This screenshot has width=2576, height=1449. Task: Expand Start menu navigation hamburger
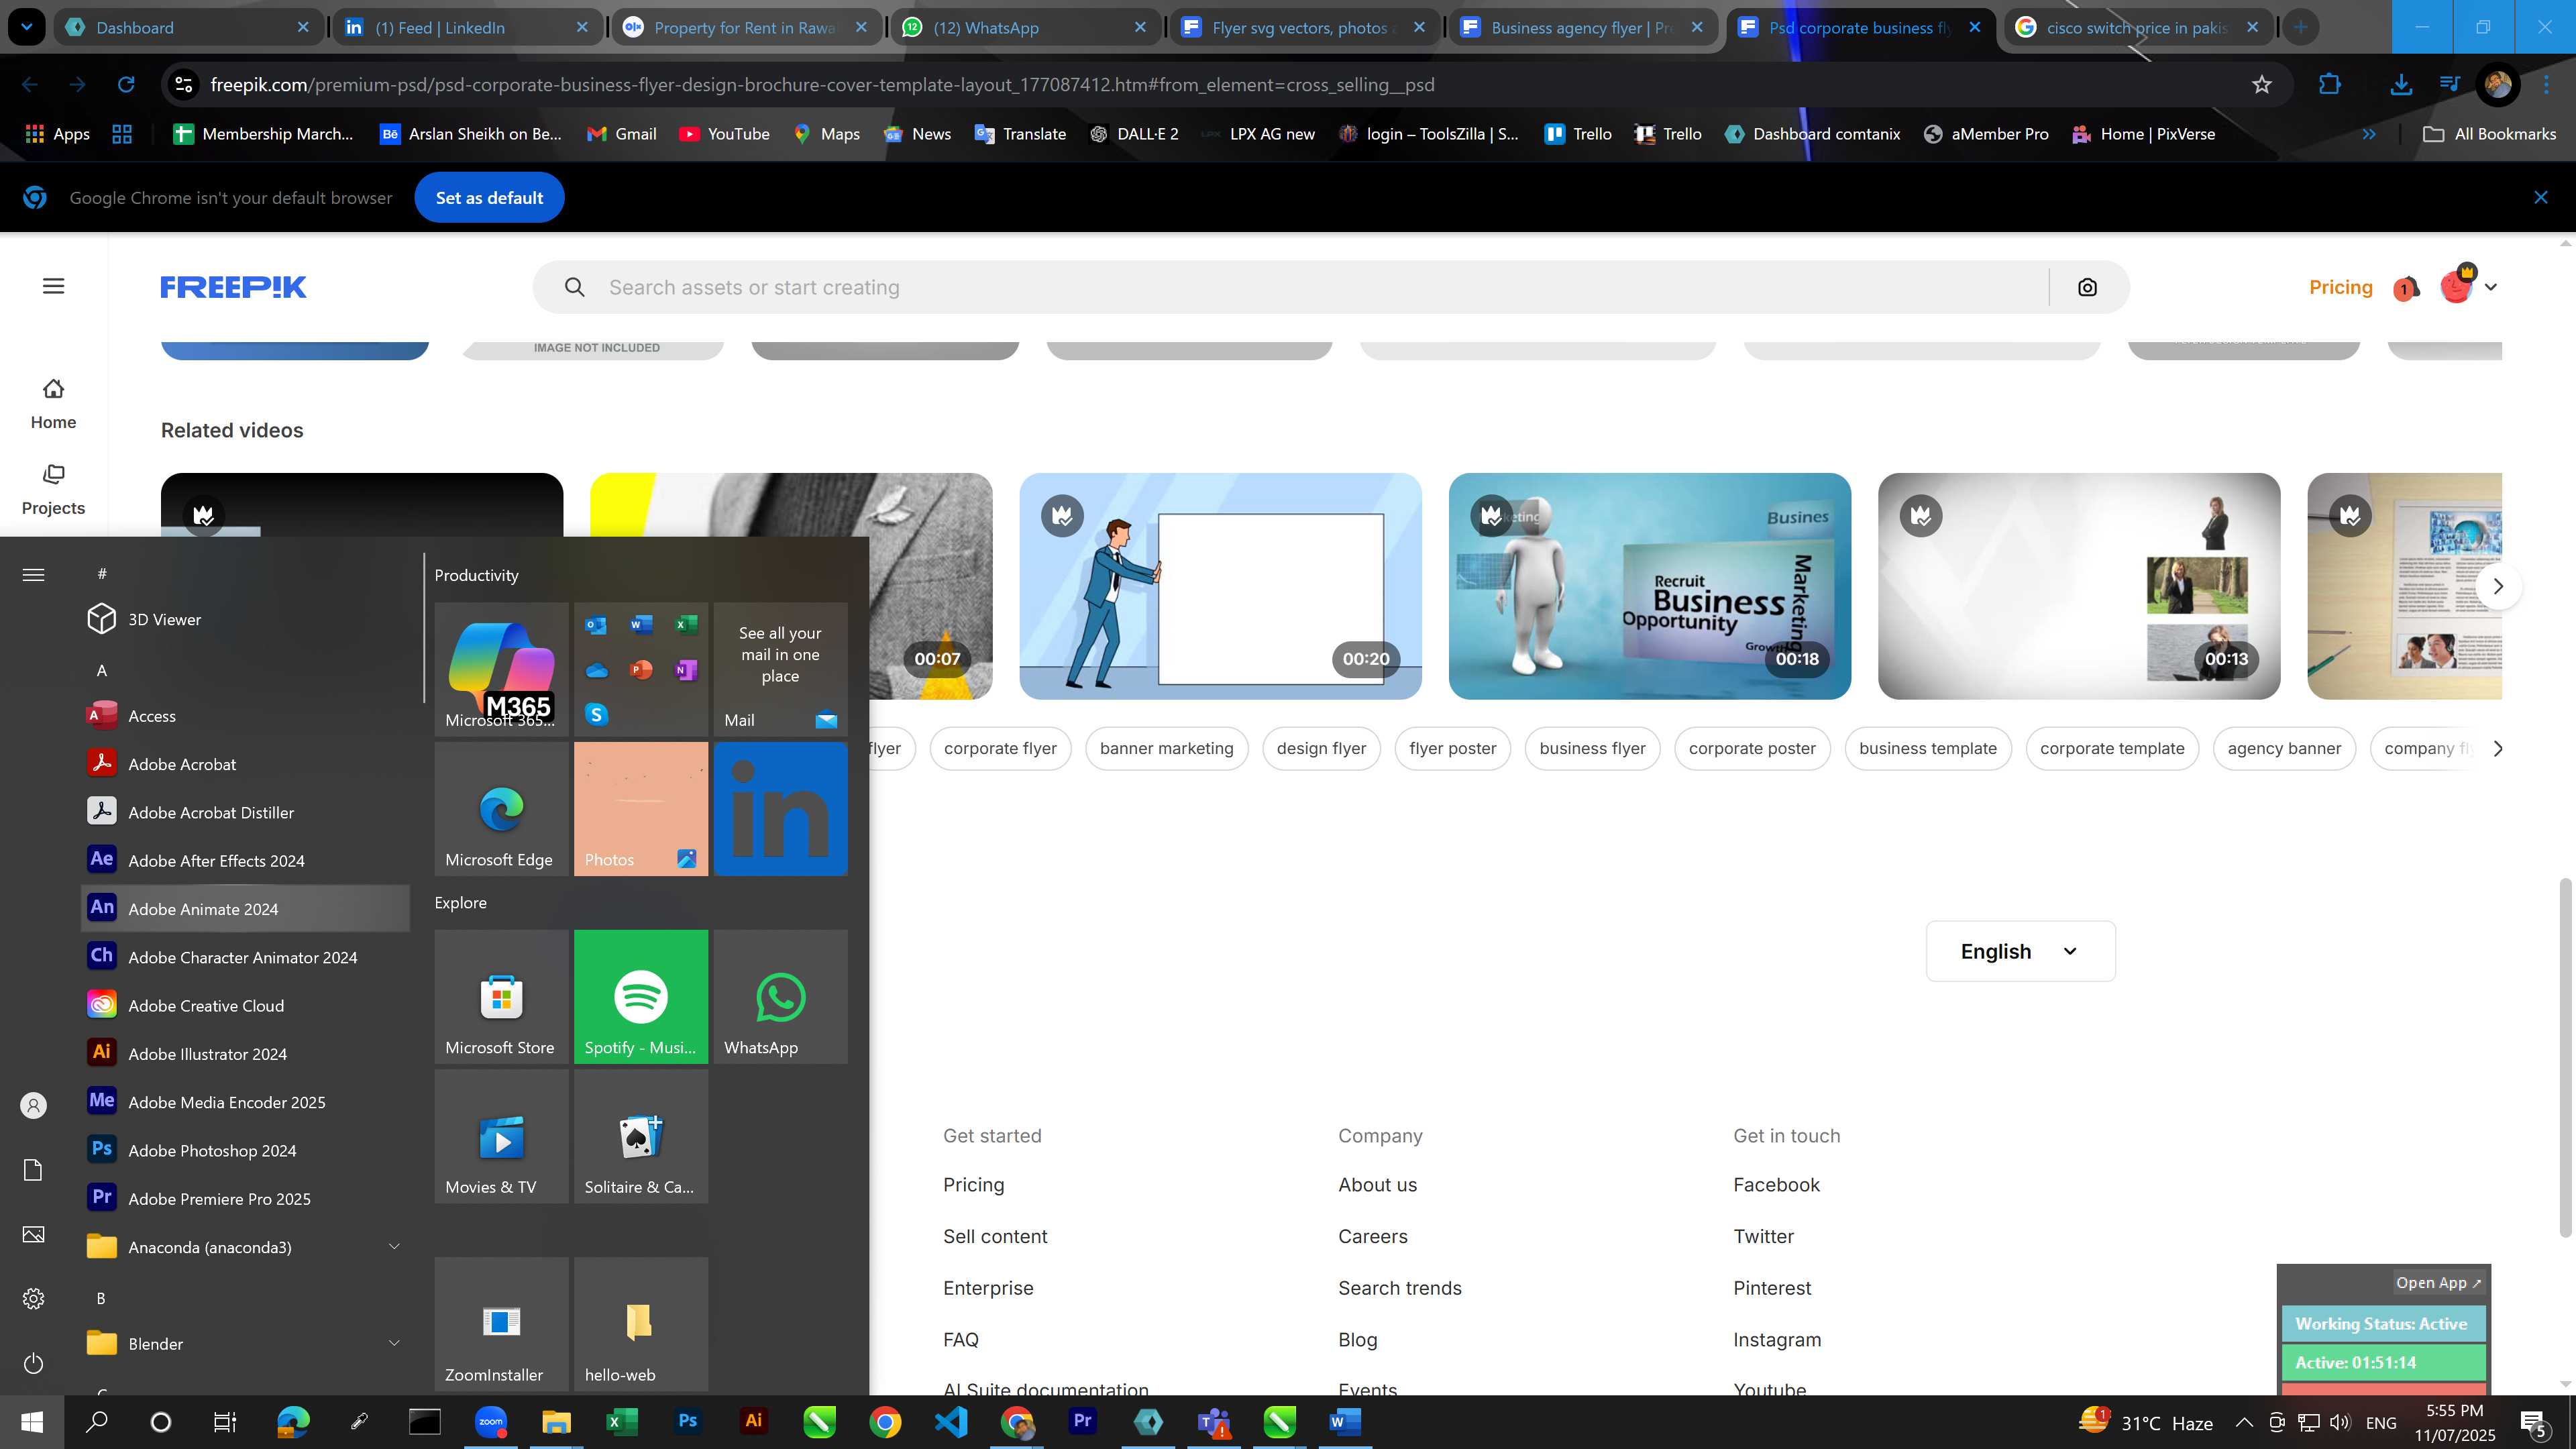pos(33,574)
